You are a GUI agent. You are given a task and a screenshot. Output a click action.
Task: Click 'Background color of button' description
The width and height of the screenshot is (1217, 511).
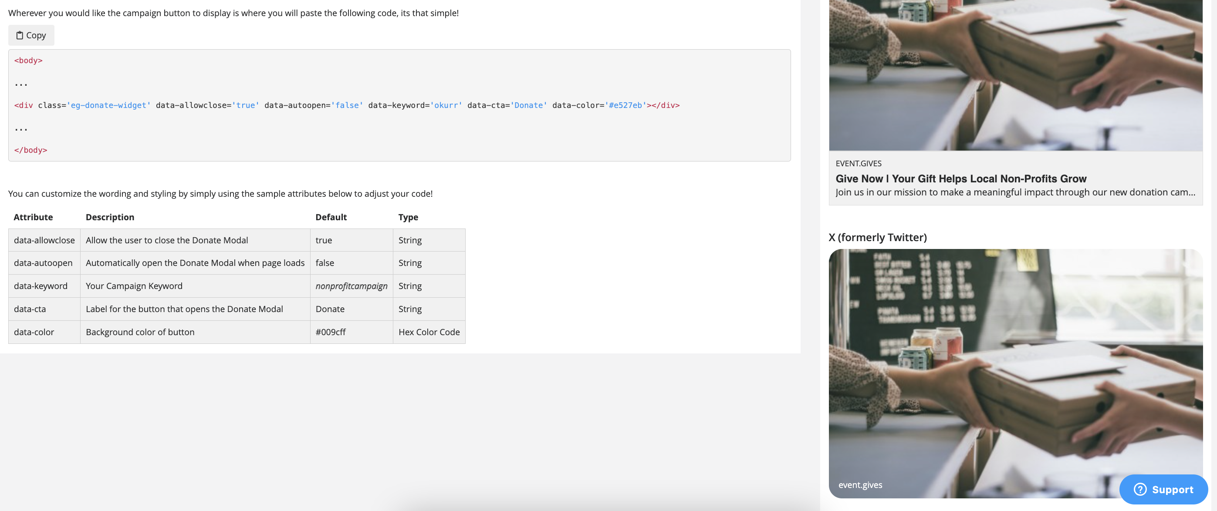point(140,332)
